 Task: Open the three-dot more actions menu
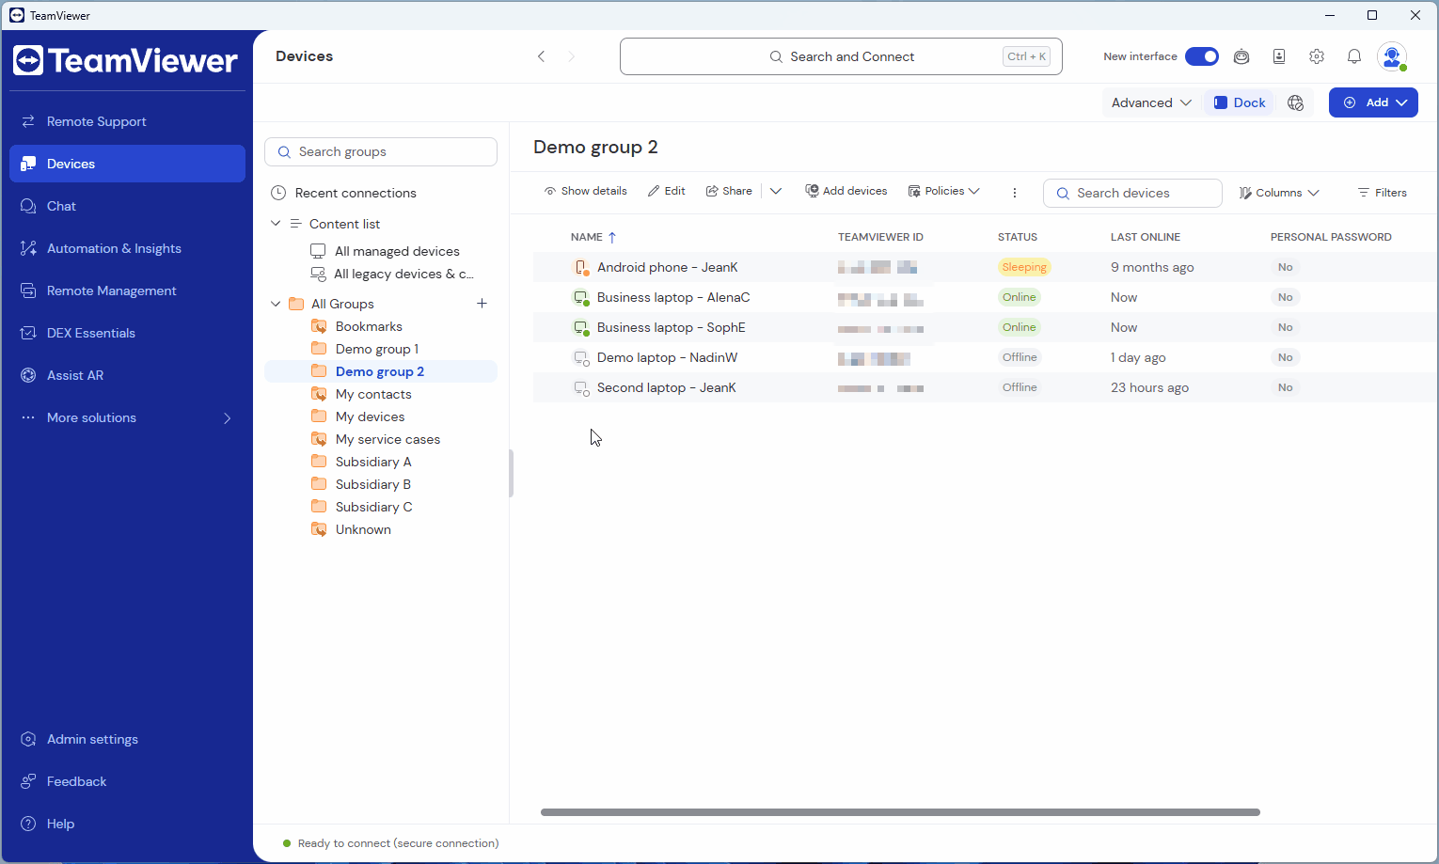(x=1014, y=192)
